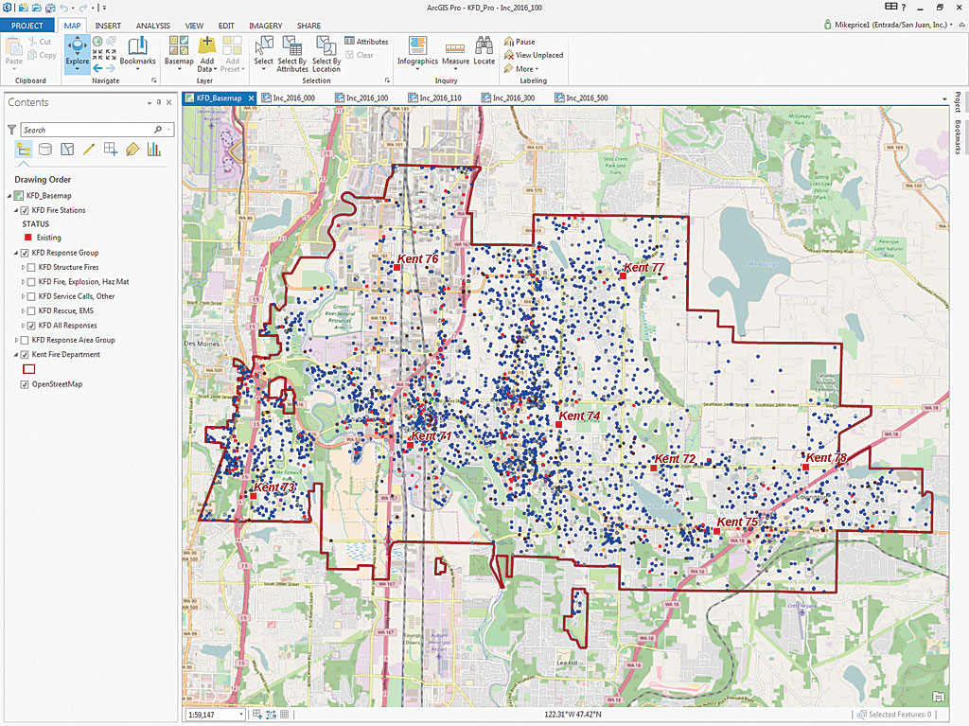Click the Kent 74 station marker

558,424
